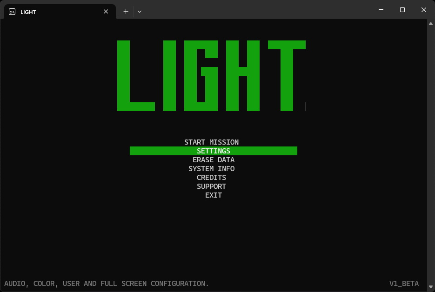Screen dimensions: 435x292
Task: Select START MISSION menu entry
Action: click(x=211, y=142)
